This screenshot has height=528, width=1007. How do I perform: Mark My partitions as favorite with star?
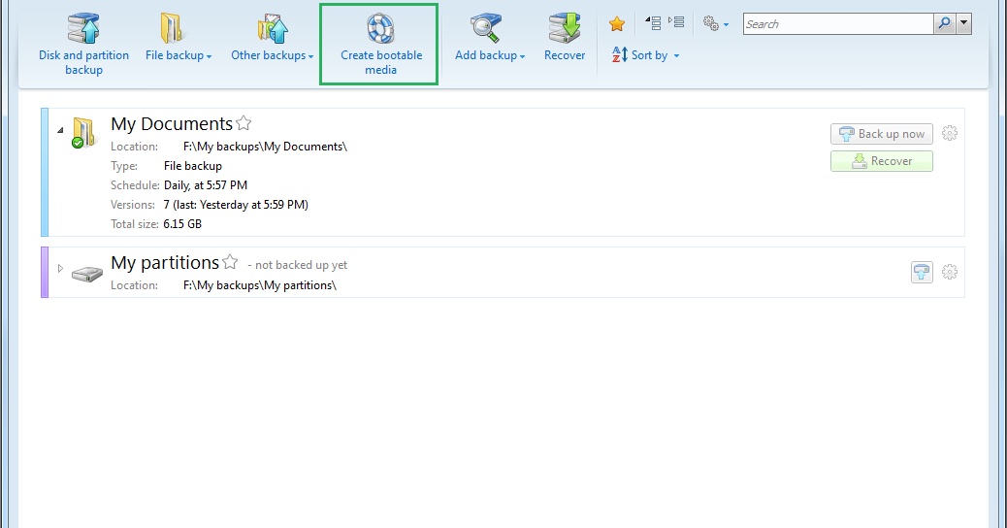pos(230,262)
